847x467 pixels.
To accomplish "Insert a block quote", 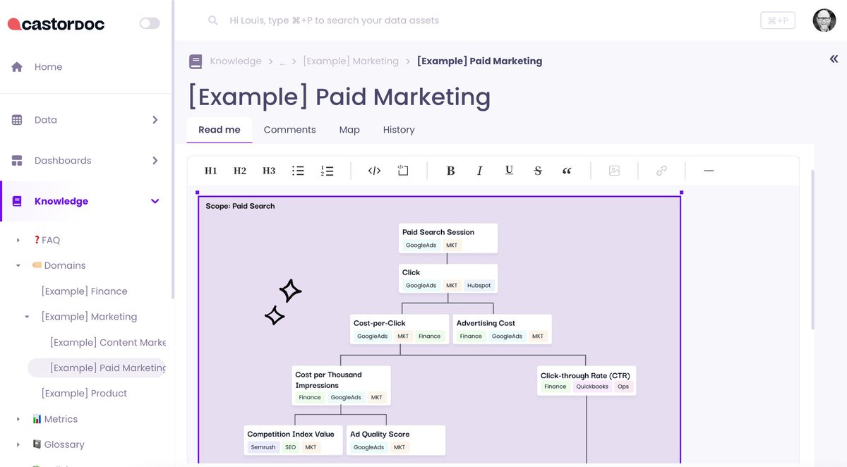I will [x=567, y=171].
